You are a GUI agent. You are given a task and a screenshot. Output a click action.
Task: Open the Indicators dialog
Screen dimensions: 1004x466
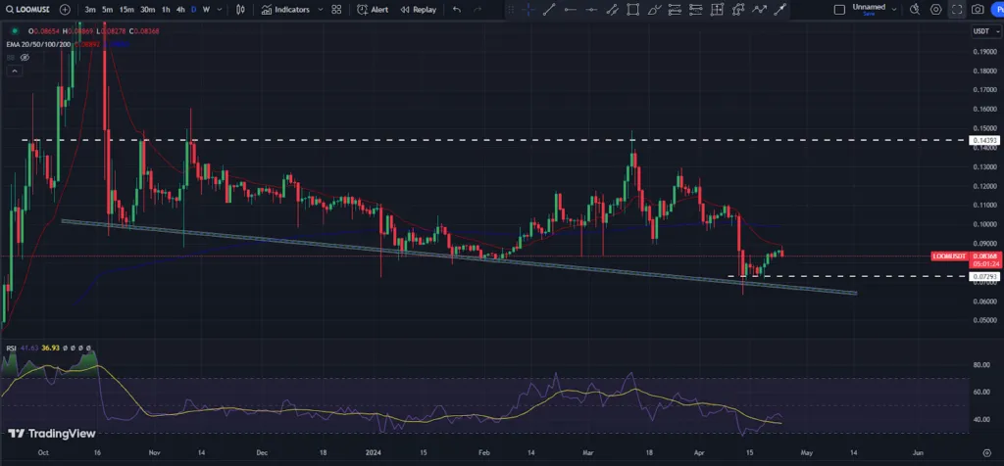[x=285, y=10]
